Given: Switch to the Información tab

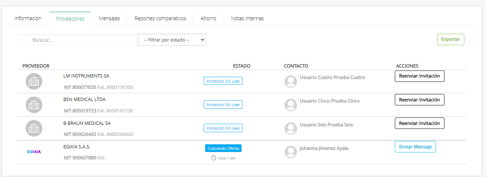Looking at the screenshot, I should [28, 18].
